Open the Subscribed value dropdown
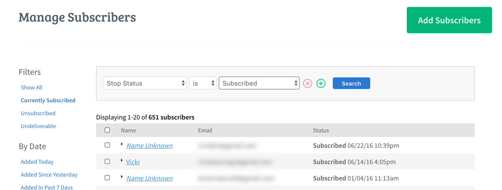Viewport: 502px width, 190px height. click(259, 83)
